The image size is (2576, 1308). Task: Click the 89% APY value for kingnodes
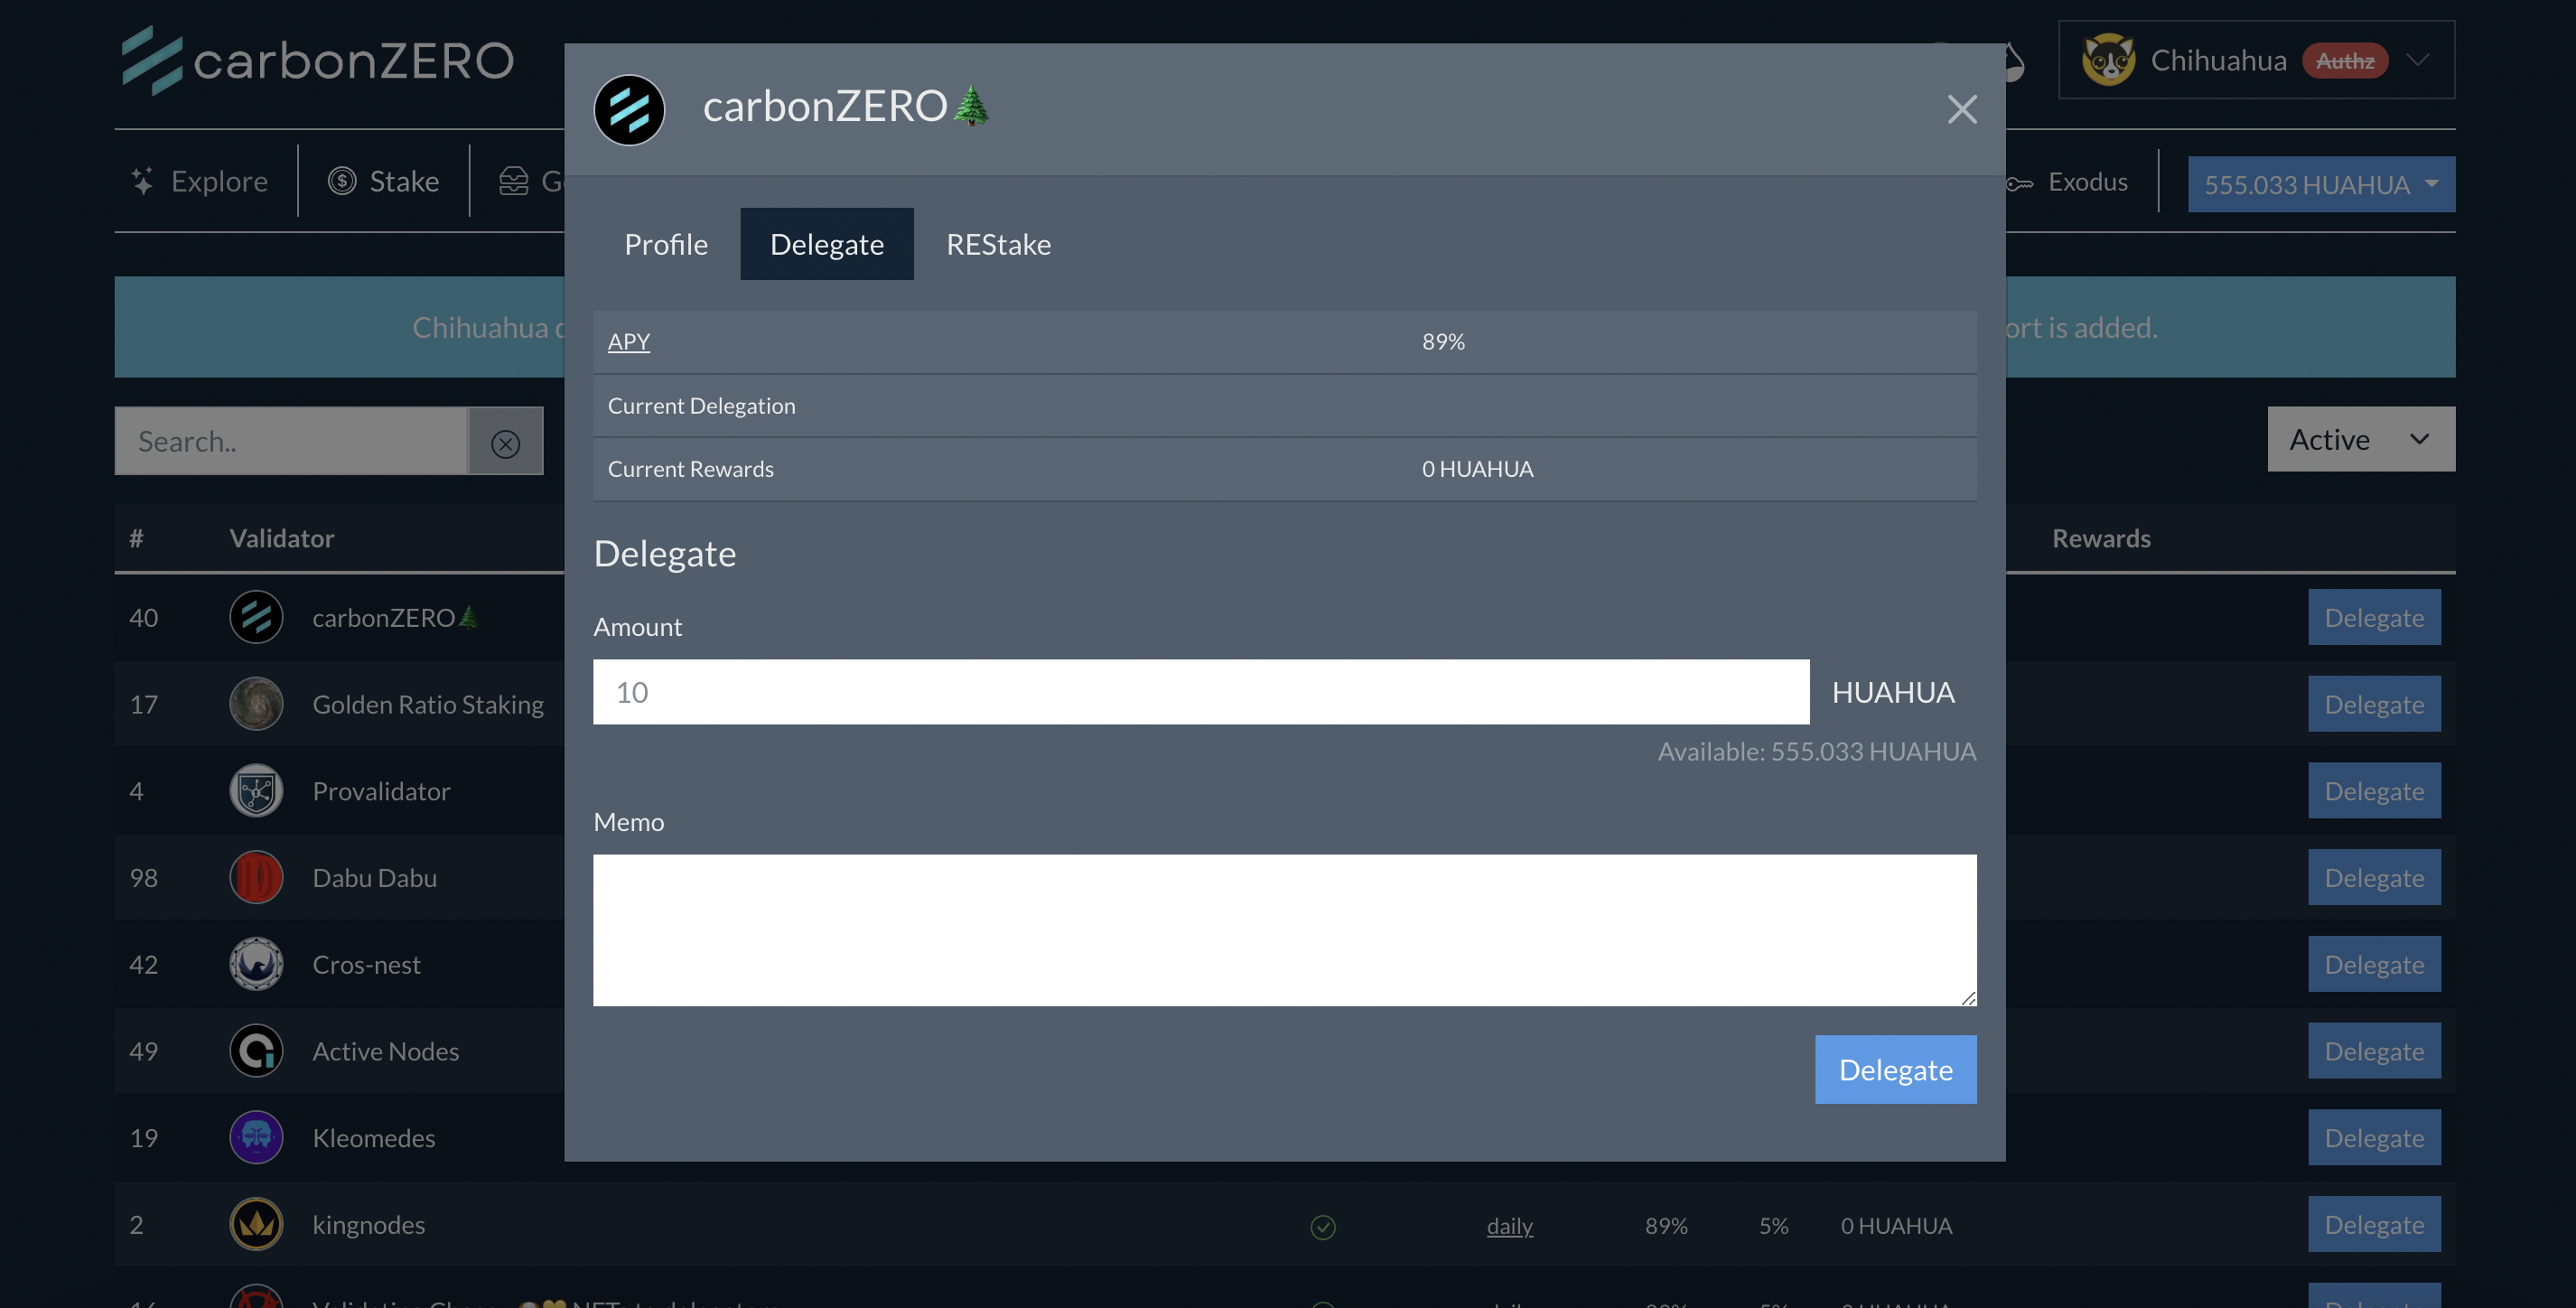click(1666, 1225)
